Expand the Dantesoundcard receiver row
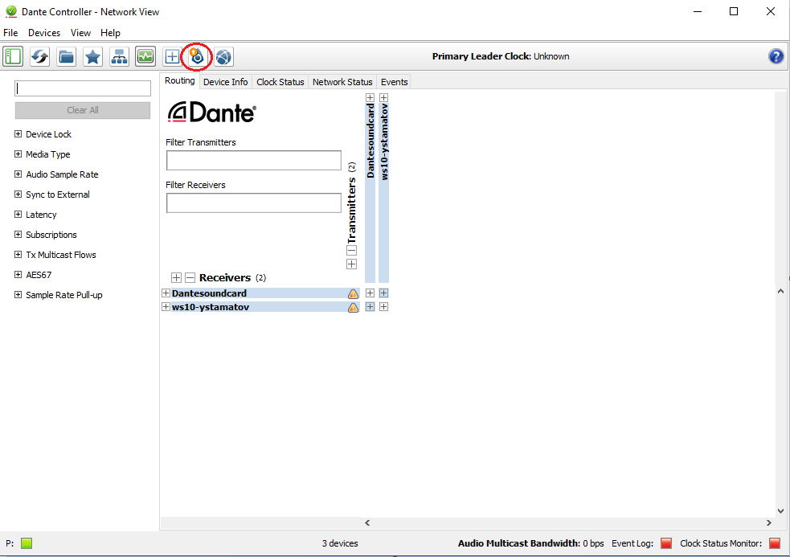Screen dimensions: 790x557 166,293
